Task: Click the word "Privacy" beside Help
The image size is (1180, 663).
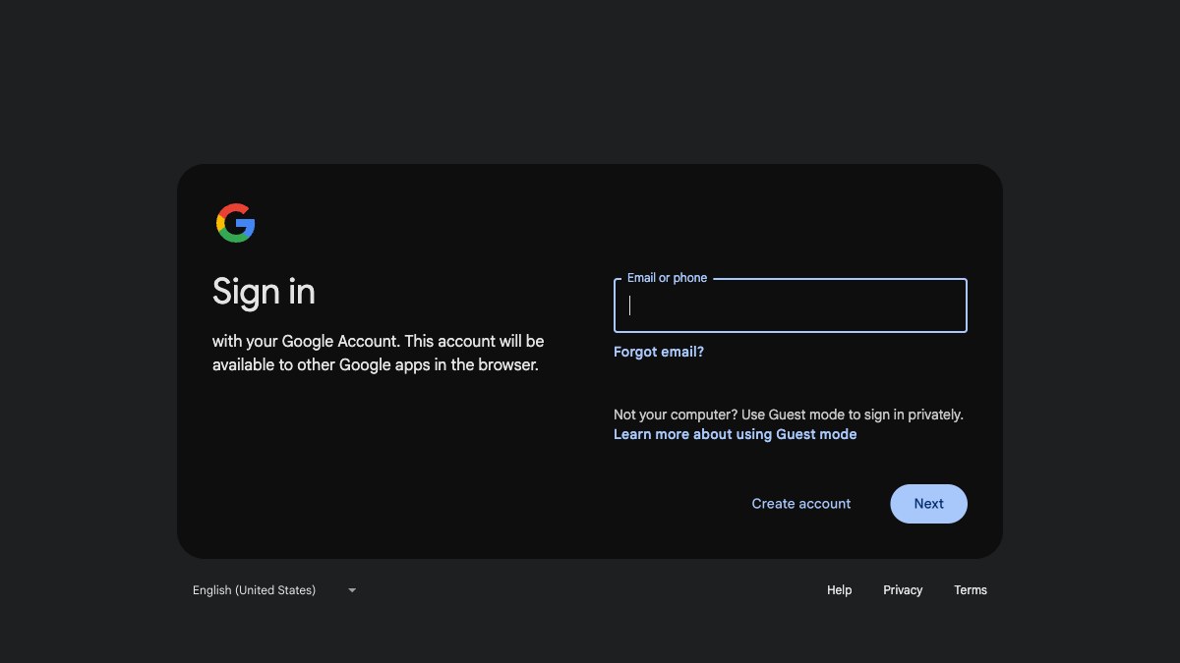Action: (x=903, y=590)
